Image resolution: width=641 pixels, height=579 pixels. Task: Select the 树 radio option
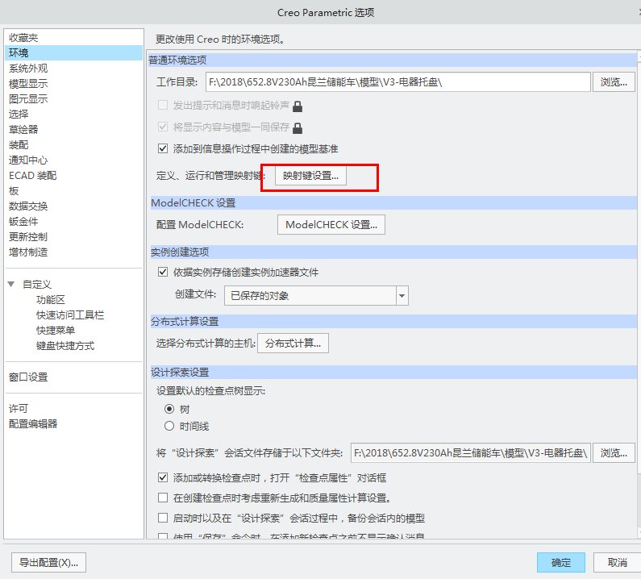(169, 409)
